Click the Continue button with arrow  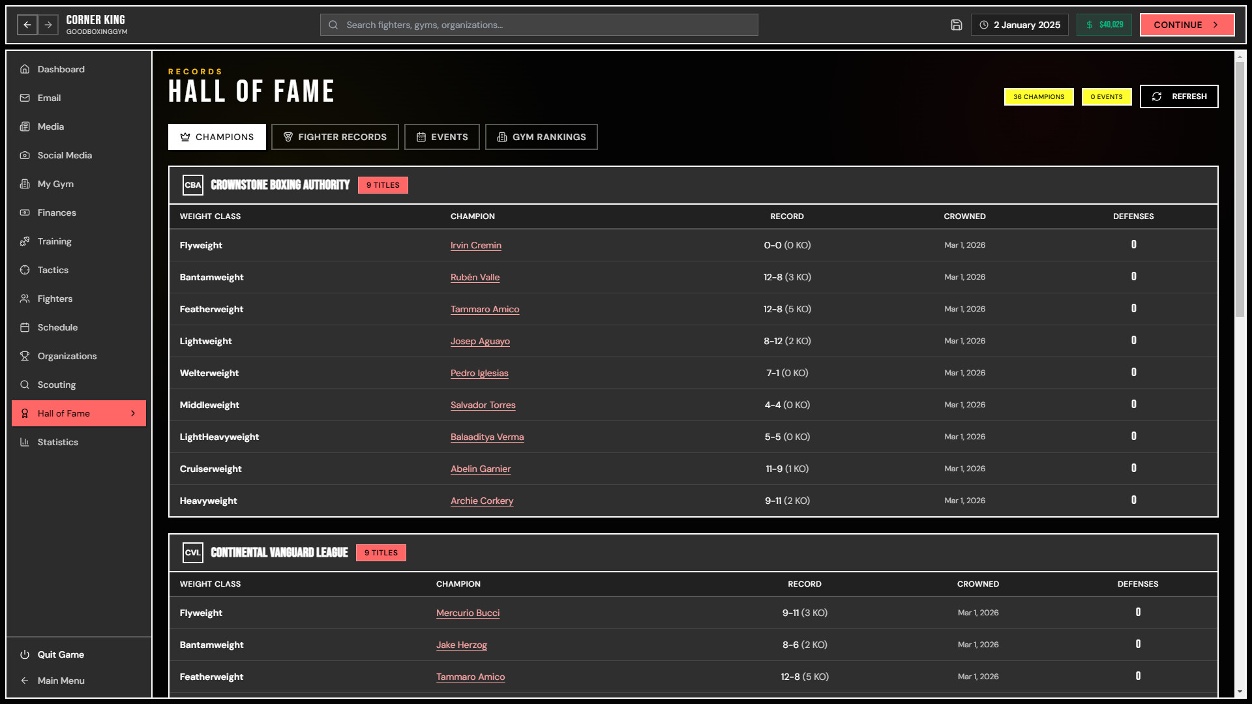click(1187, 25)
